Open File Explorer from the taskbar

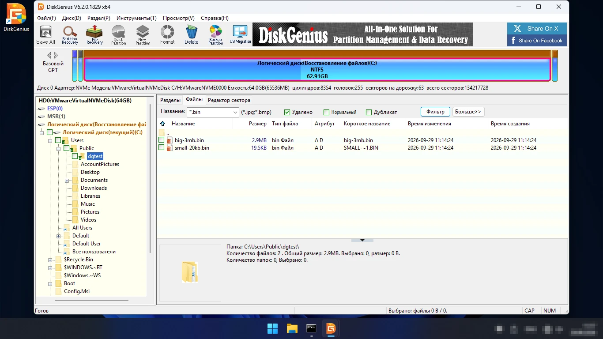click(292, 328)
